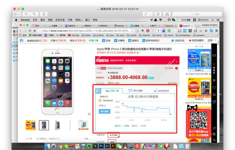Switch to the 简书 browser tab

(39, 26)
